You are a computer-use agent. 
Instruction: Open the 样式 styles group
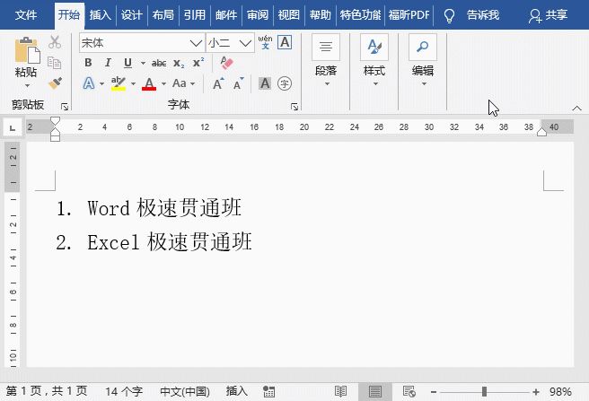click(x=374, y=60)
